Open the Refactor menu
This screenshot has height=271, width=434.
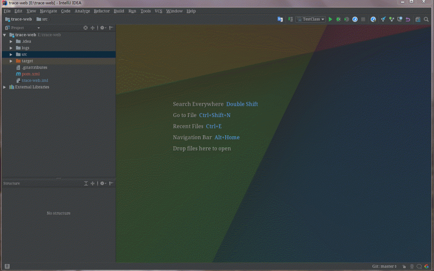pos(102,11)
